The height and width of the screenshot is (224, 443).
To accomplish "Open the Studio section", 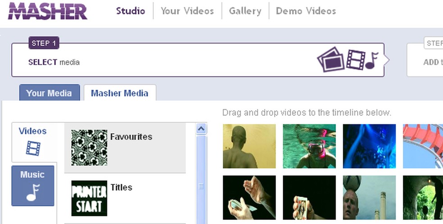I will click(x=131, y=11).
